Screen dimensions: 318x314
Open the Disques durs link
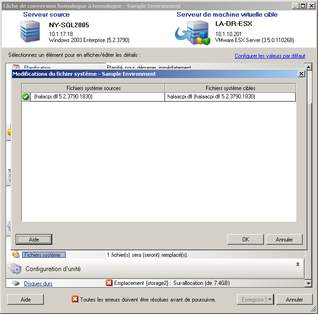click(38, 284)
